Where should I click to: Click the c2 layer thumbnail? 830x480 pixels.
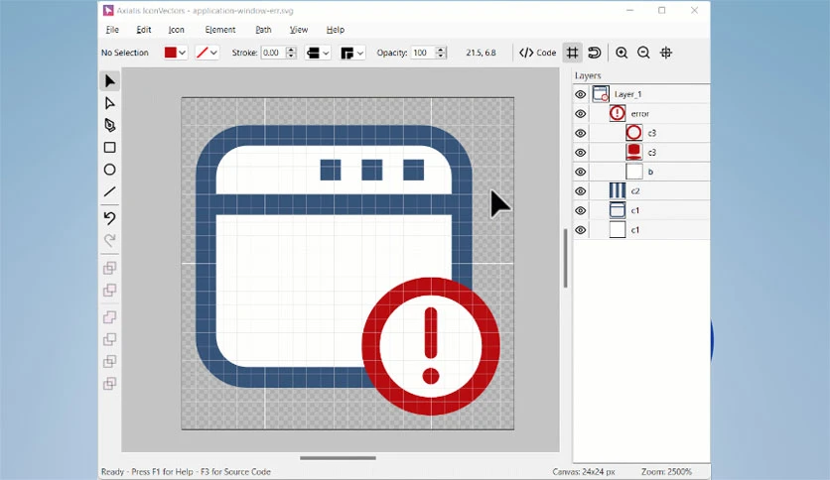click(x=618, y=190)
